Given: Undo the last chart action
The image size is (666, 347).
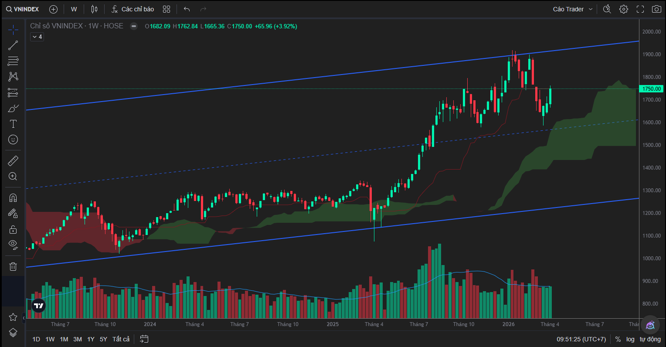Looking at the screenshot, I should click(187, 9).
